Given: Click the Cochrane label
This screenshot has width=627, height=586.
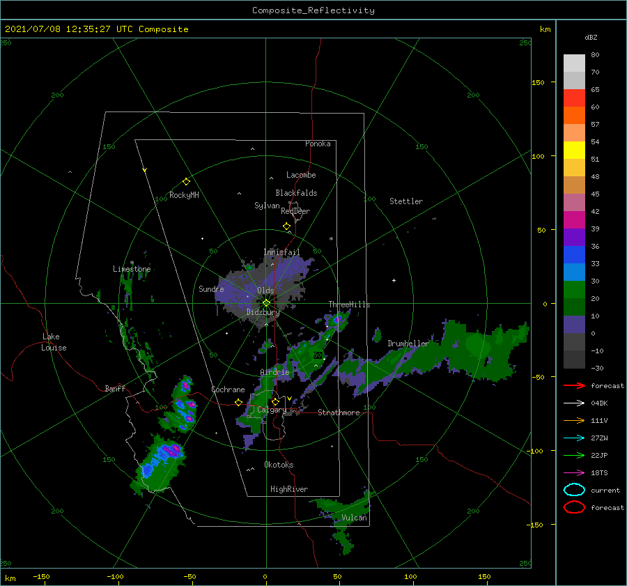Looking at the screenshot, I should (228, 390).
